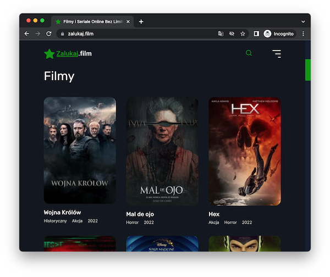
Task: Click the browser forward arrow
Action: click(37, 34)
